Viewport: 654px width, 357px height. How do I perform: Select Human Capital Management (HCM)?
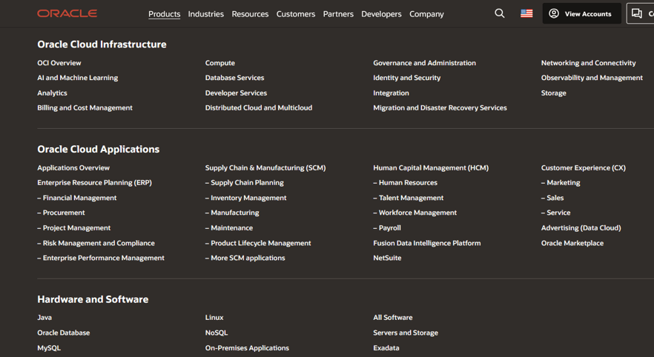click(430, 168)
